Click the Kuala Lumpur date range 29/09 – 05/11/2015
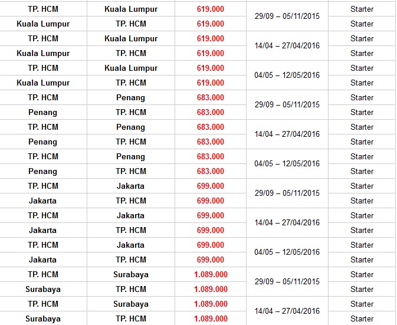This screenshot has width=397, height=325. pyautogui.click(x=287, y=16)
